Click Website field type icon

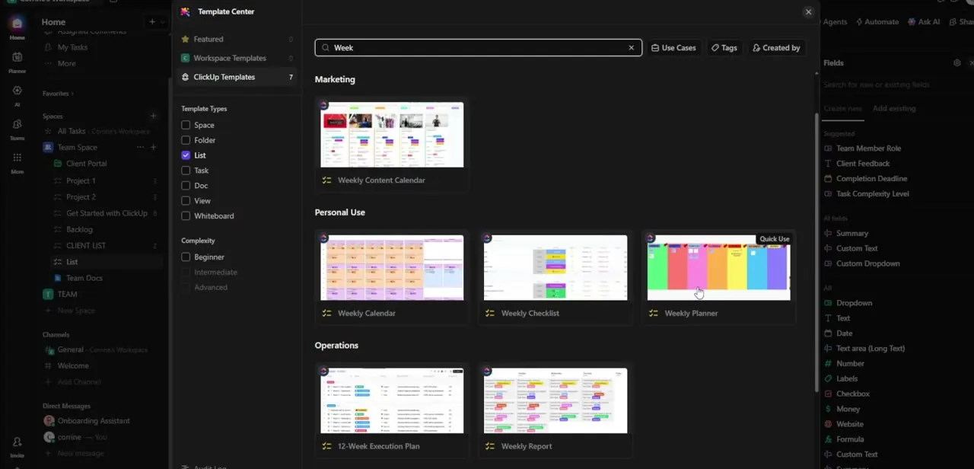(829, 424)
